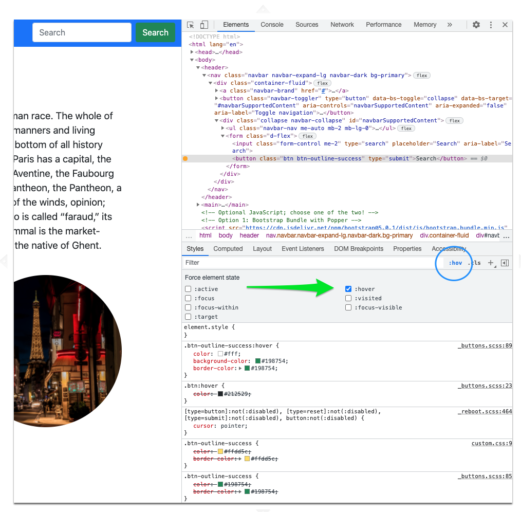Click the dock-to-right panel icon beside plus
This screenshot has height=512, width=521.
coord(504,263)
